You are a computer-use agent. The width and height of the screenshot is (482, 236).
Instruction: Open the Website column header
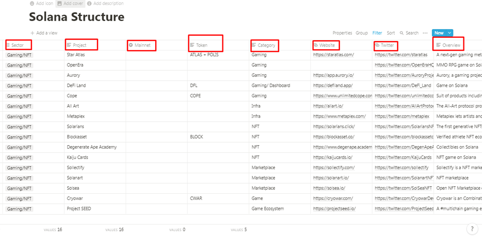click(x=326, y=46)
